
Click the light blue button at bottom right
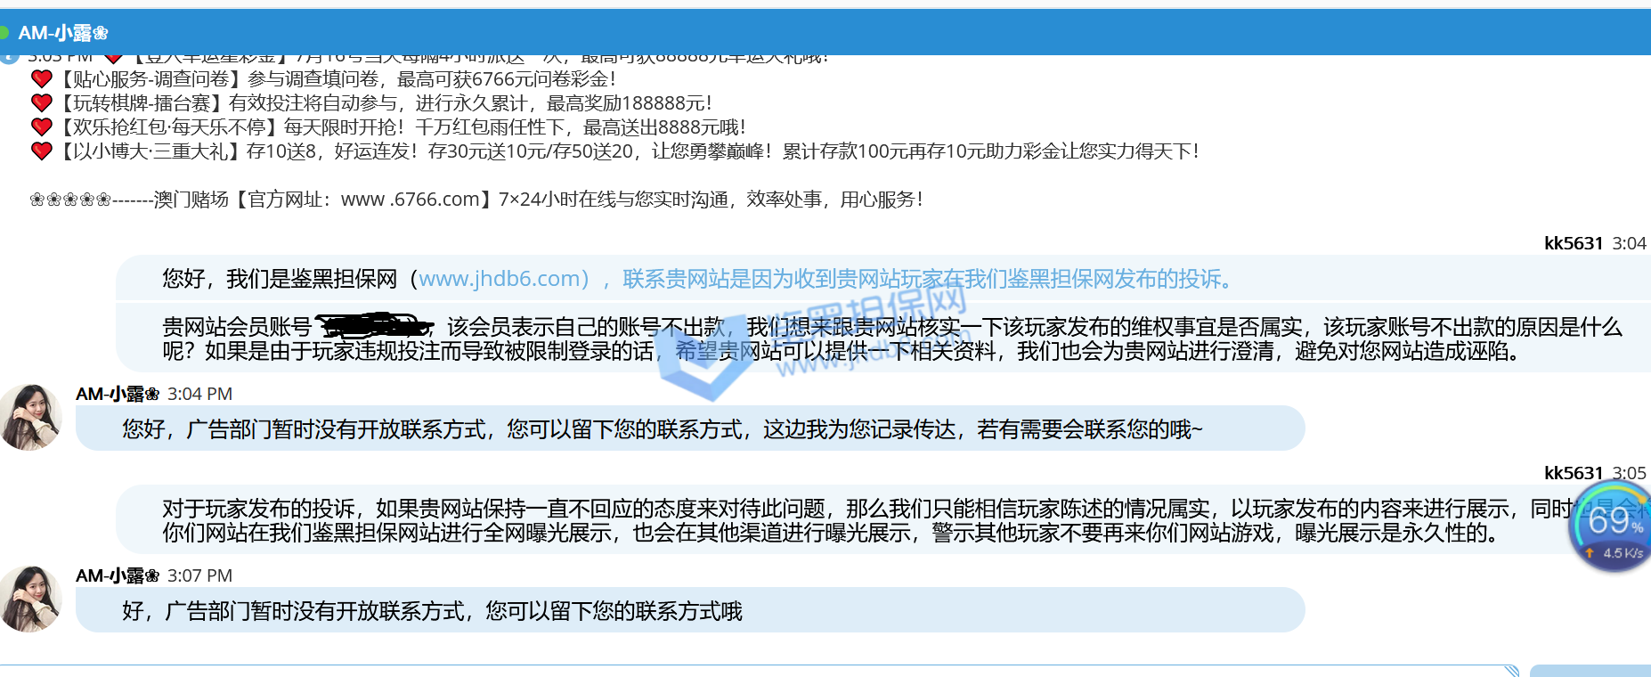[1590, 672]
